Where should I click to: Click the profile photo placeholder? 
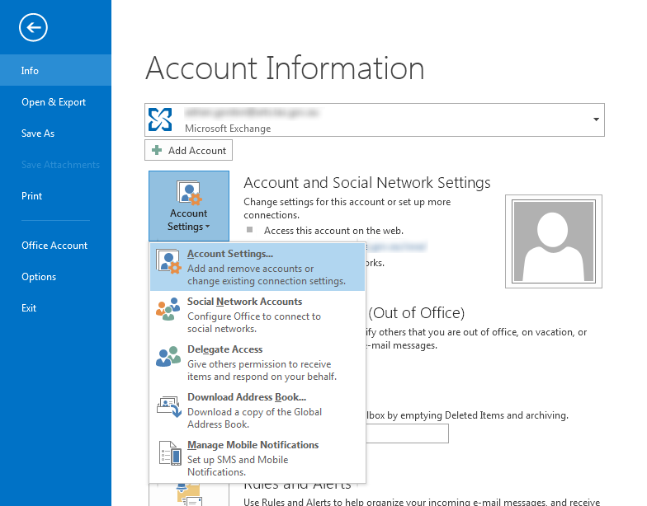[x=553, y=241]
